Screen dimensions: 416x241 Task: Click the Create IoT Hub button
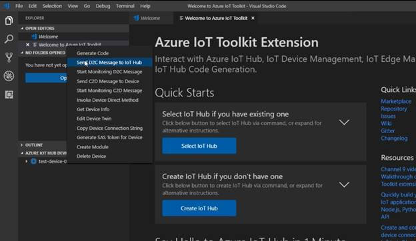[x=199, y=208]
